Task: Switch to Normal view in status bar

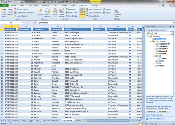Action: point(140,123)
